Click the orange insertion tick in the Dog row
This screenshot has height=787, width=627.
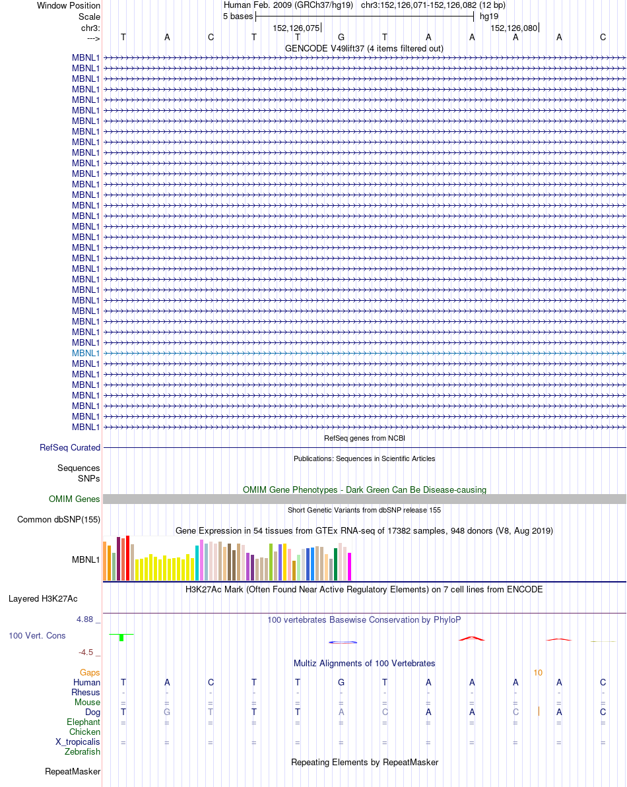(x=539, y=711)
